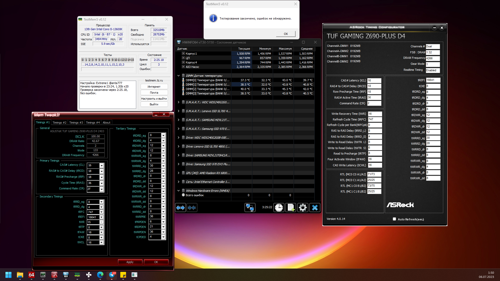500x281 pixels.
Task: Expand the GPU AMD Radeon RX 6800 group
Action: (178, 173)
